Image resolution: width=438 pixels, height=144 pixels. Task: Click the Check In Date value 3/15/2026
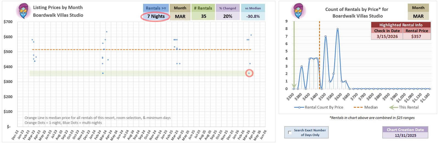(x=387, y=37)
